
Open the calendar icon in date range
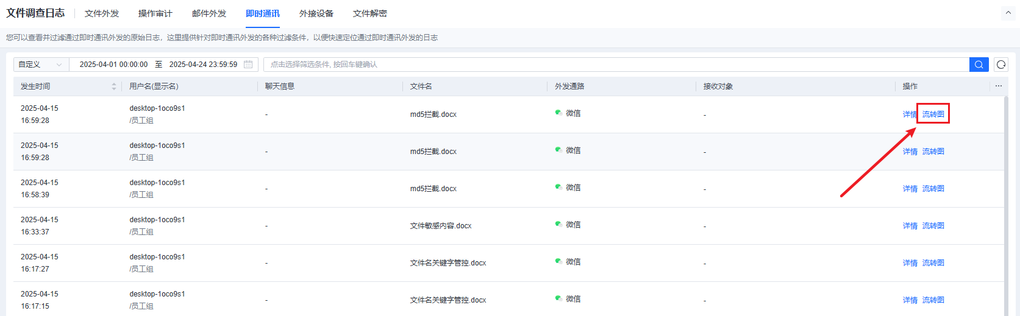pos(248,65)
